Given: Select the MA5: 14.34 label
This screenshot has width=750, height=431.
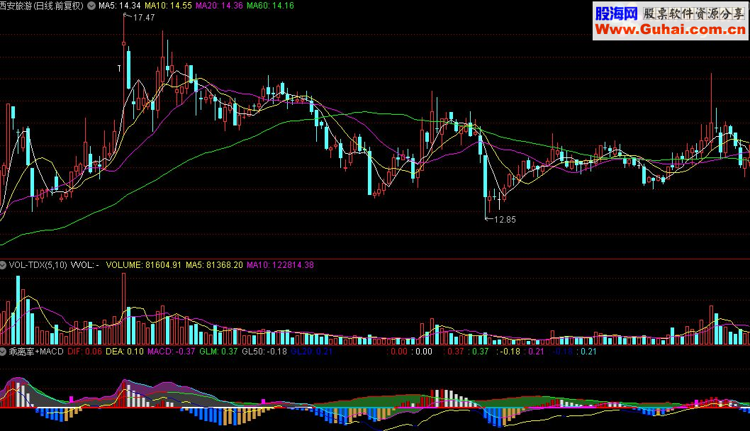Looking at the screenshot, I should (120, 6).
